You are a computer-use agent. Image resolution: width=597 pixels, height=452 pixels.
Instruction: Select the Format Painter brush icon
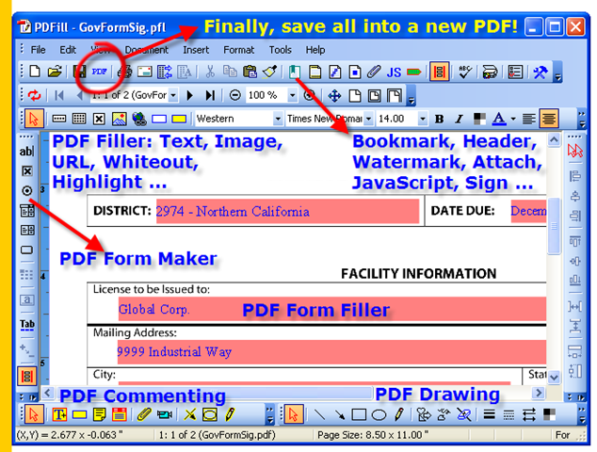pos(269,72)
